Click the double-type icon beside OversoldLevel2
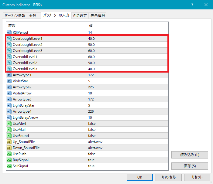The width and height of the screenshot is (213, 184). click(9, 63)
